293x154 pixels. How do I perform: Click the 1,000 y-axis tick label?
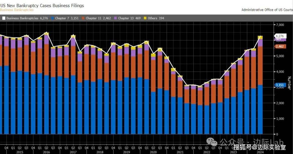(x=280, y=119)
